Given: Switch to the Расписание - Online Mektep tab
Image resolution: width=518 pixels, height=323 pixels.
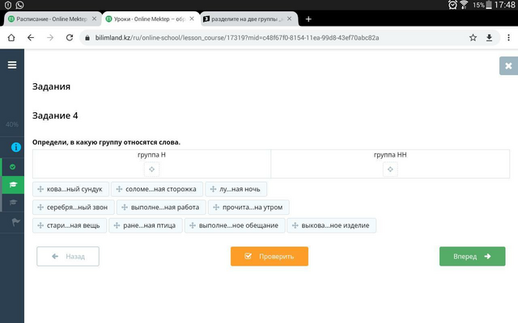Looking at the screenshot, I should coord(52,19).
